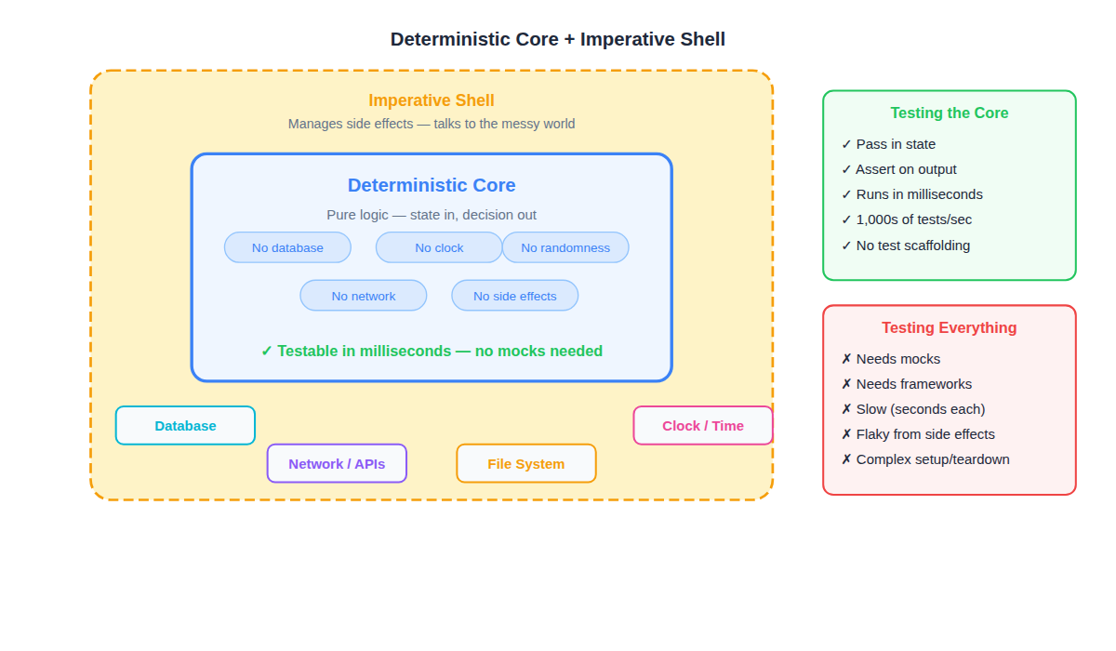
Task: Click the X mark beside "Needs mocks"
Action: click(x=845, y=358)
